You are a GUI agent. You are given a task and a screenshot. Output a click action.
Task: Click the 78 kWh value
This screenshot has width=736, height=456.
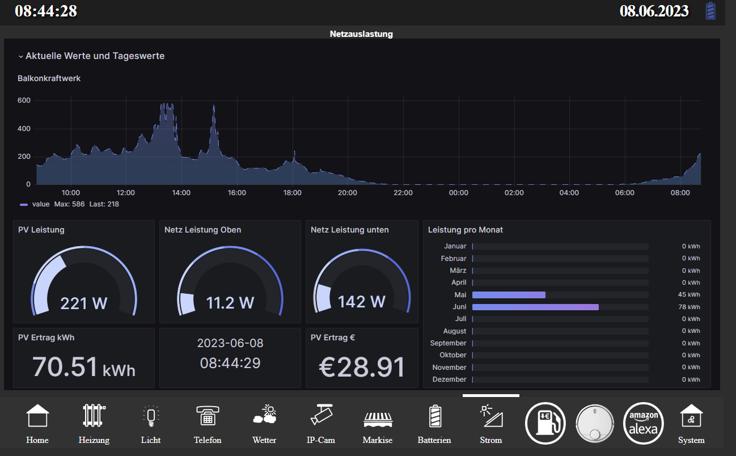pos(689,307)
